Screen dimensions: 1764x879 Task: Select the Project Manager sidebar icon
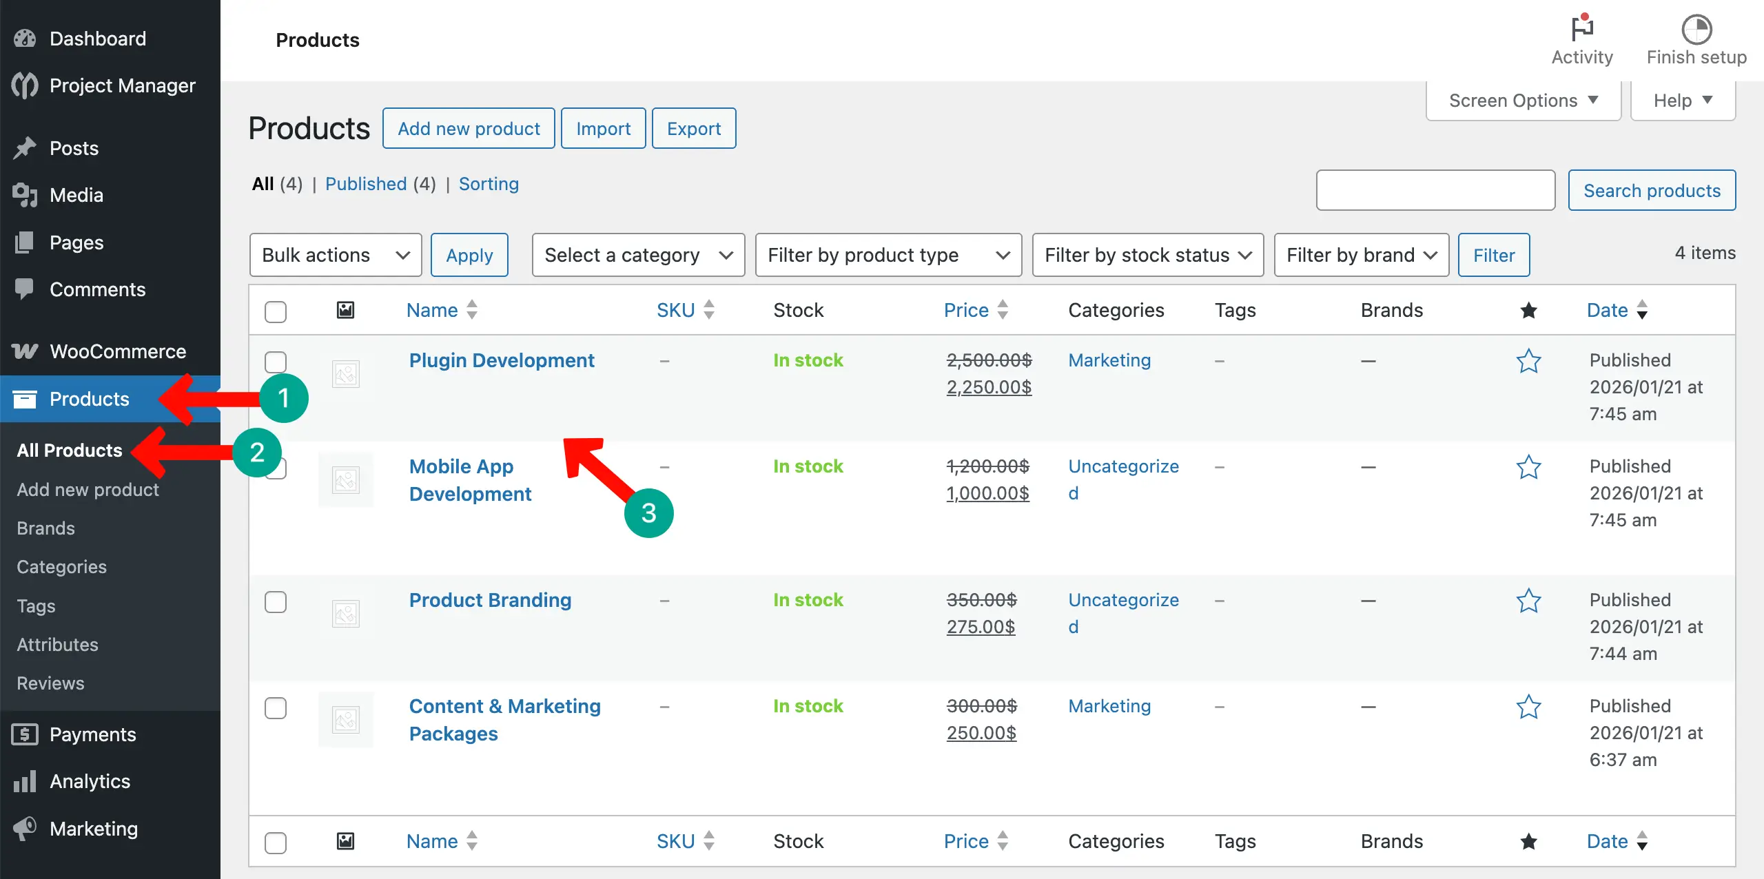pyautogui.click(x=24, y=85)
